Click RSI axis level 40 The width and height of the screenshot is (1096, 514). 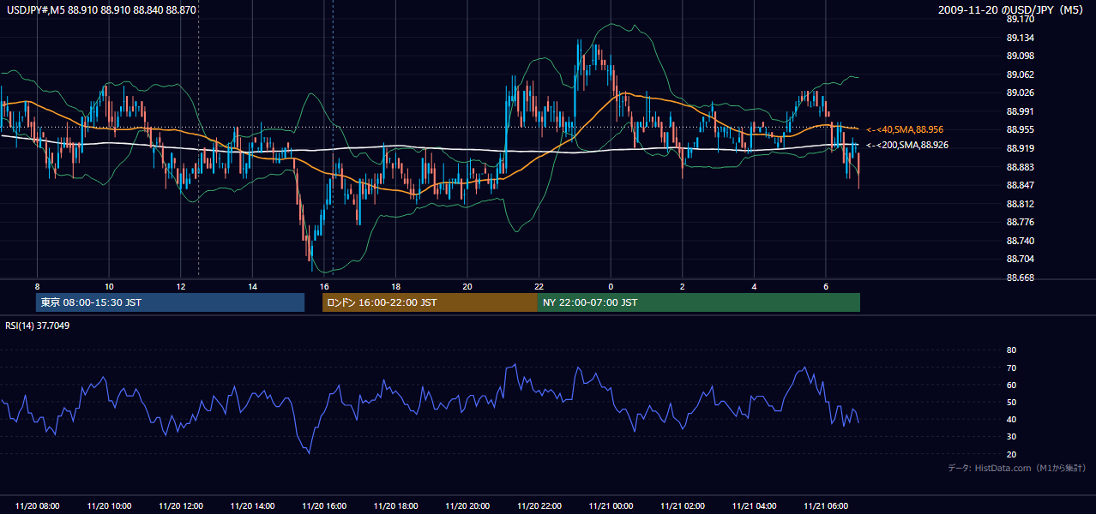(x=1011, y=419)
